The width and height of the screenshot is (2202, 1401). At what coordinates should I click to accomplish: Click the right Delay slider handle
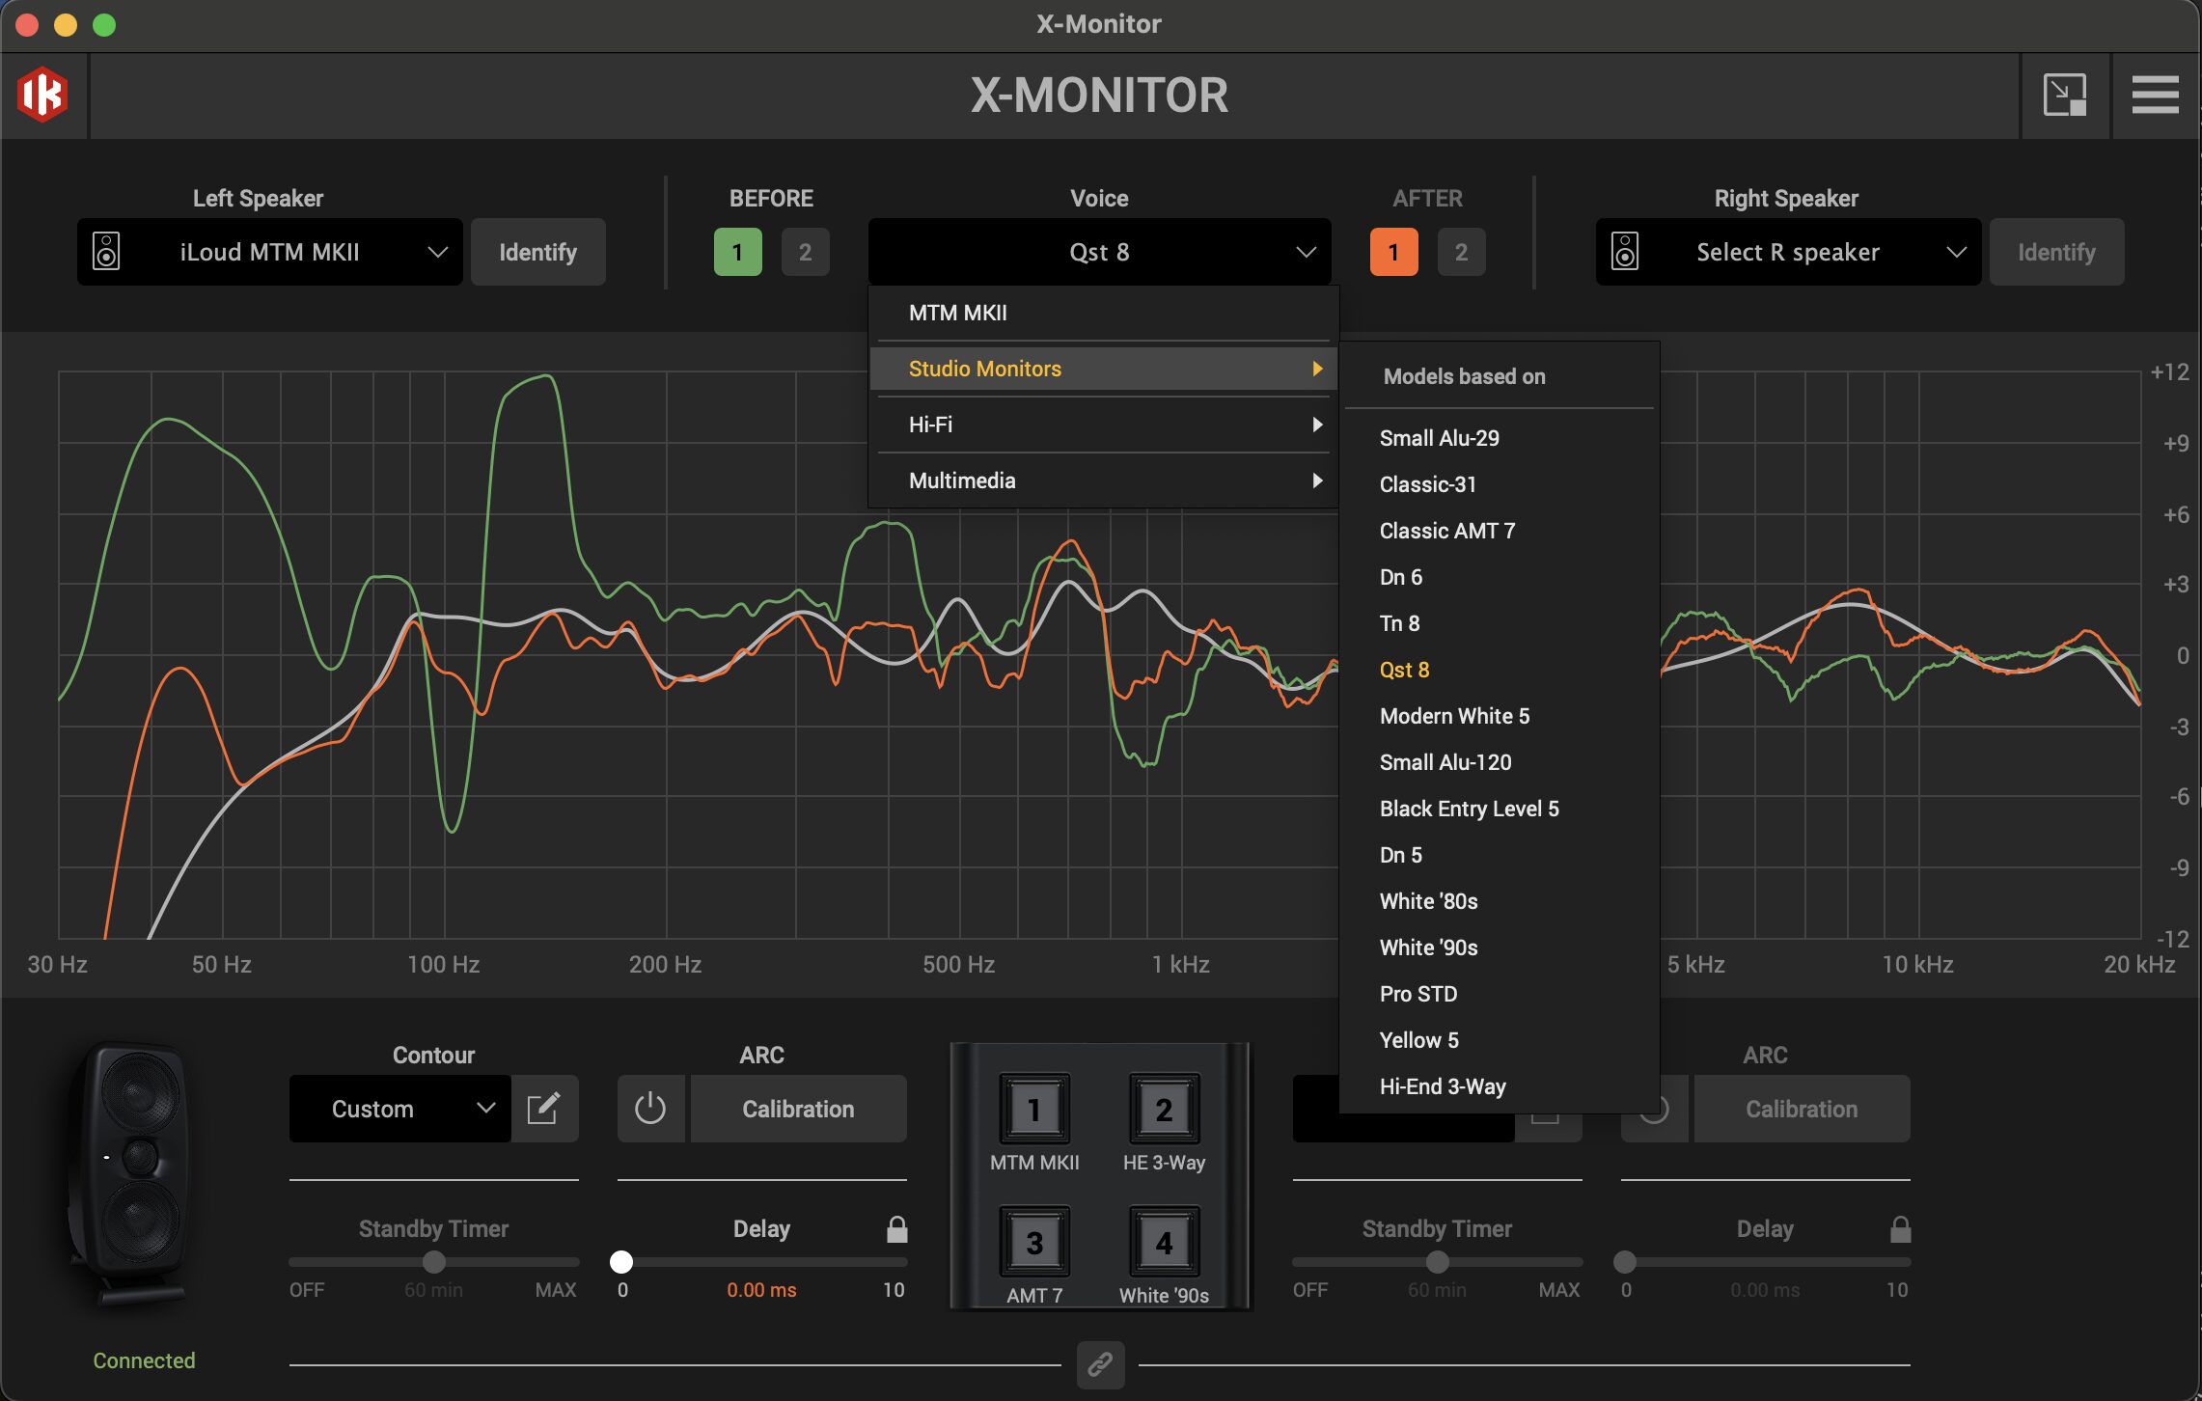[1625, 1261]
